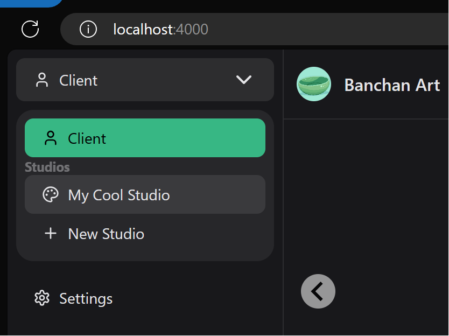Click the Client label in the top dropdown

tap(79, 80)
